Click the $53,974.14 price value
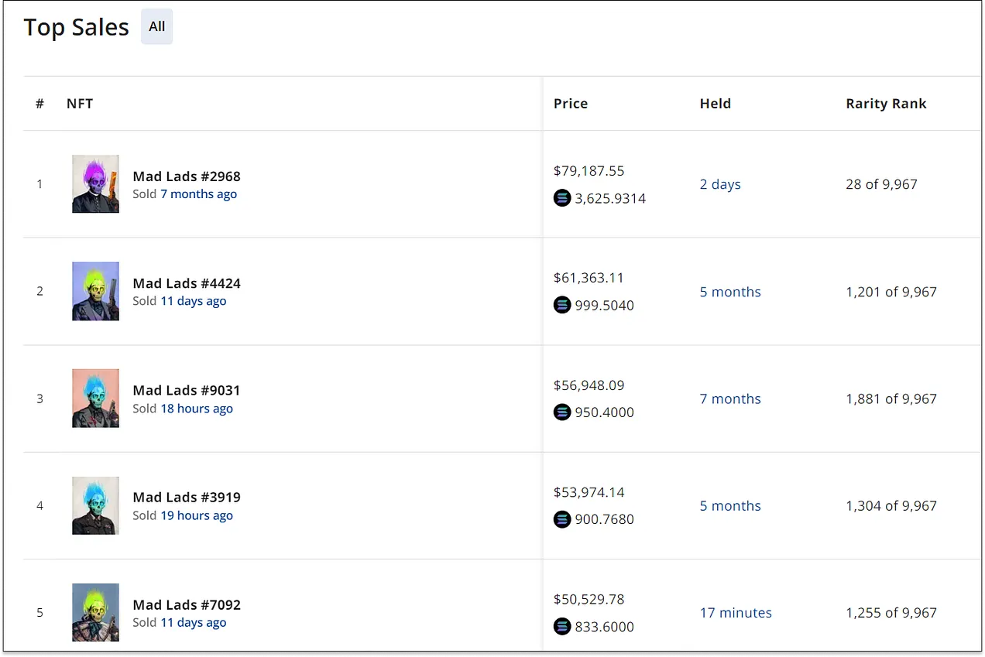Screen dimensions: 985x657 point(589,491)
